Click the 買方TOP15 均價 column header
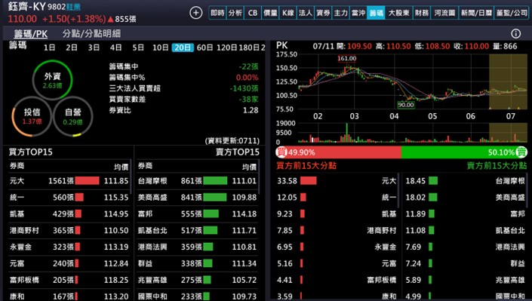The image size is (532, 301). [121, 167]
